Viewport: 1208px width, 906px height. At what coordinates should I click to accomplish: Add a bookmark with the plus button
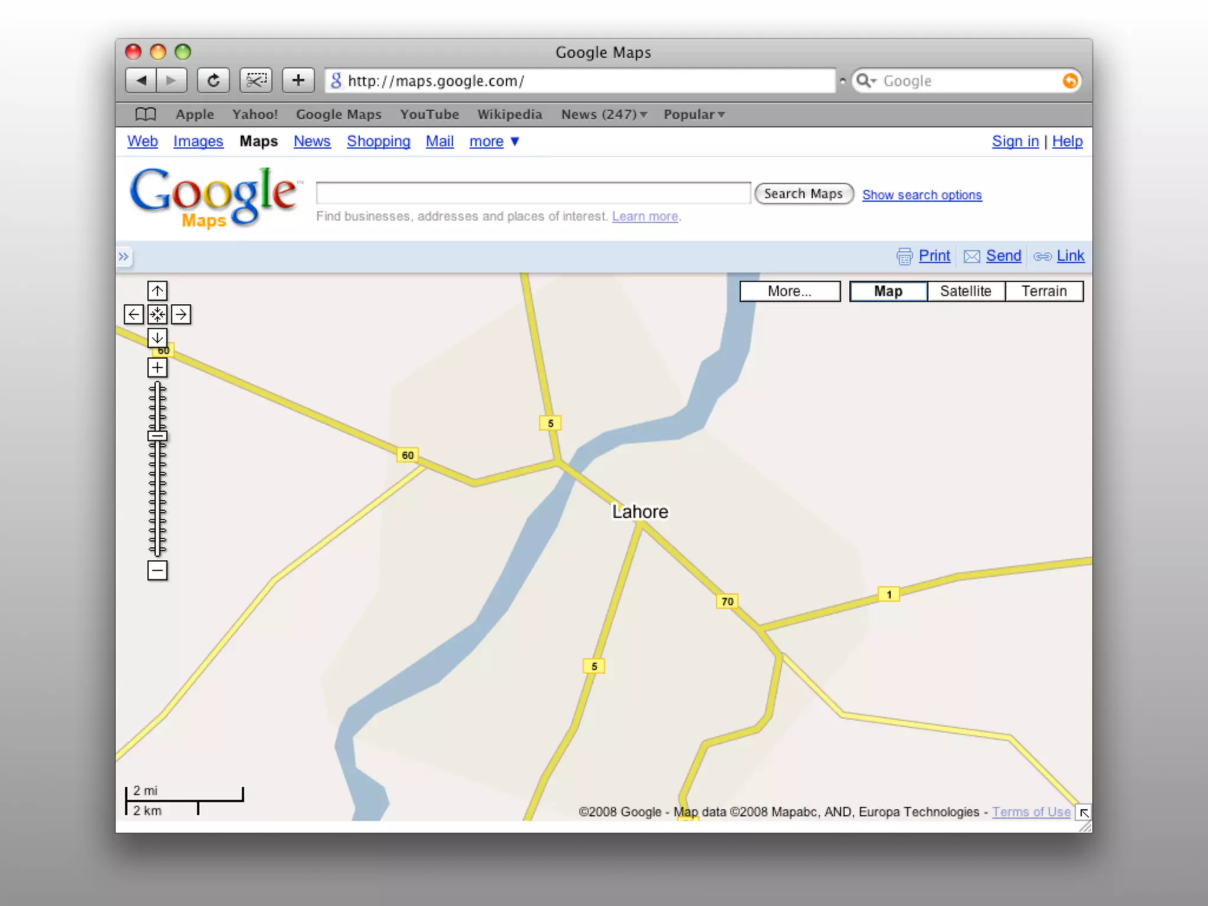pyautogui.click(x=298, y=81)
